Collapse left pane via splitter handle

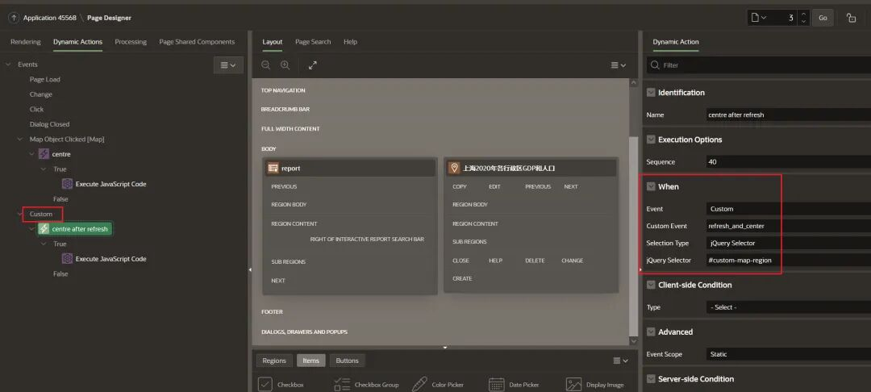tap(250, 270)
